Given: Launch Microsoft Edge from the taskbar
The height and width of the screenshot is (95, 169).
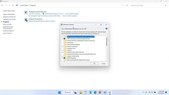Looking at the screenshot, I should 95,92.
